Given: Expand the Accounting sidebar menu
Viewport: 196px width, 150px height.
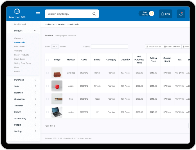Looking at the screenshot, I should (35, 118).
